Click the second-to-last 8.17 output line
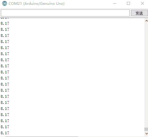This screenshot has width=148, height=137. coord(5,127)
